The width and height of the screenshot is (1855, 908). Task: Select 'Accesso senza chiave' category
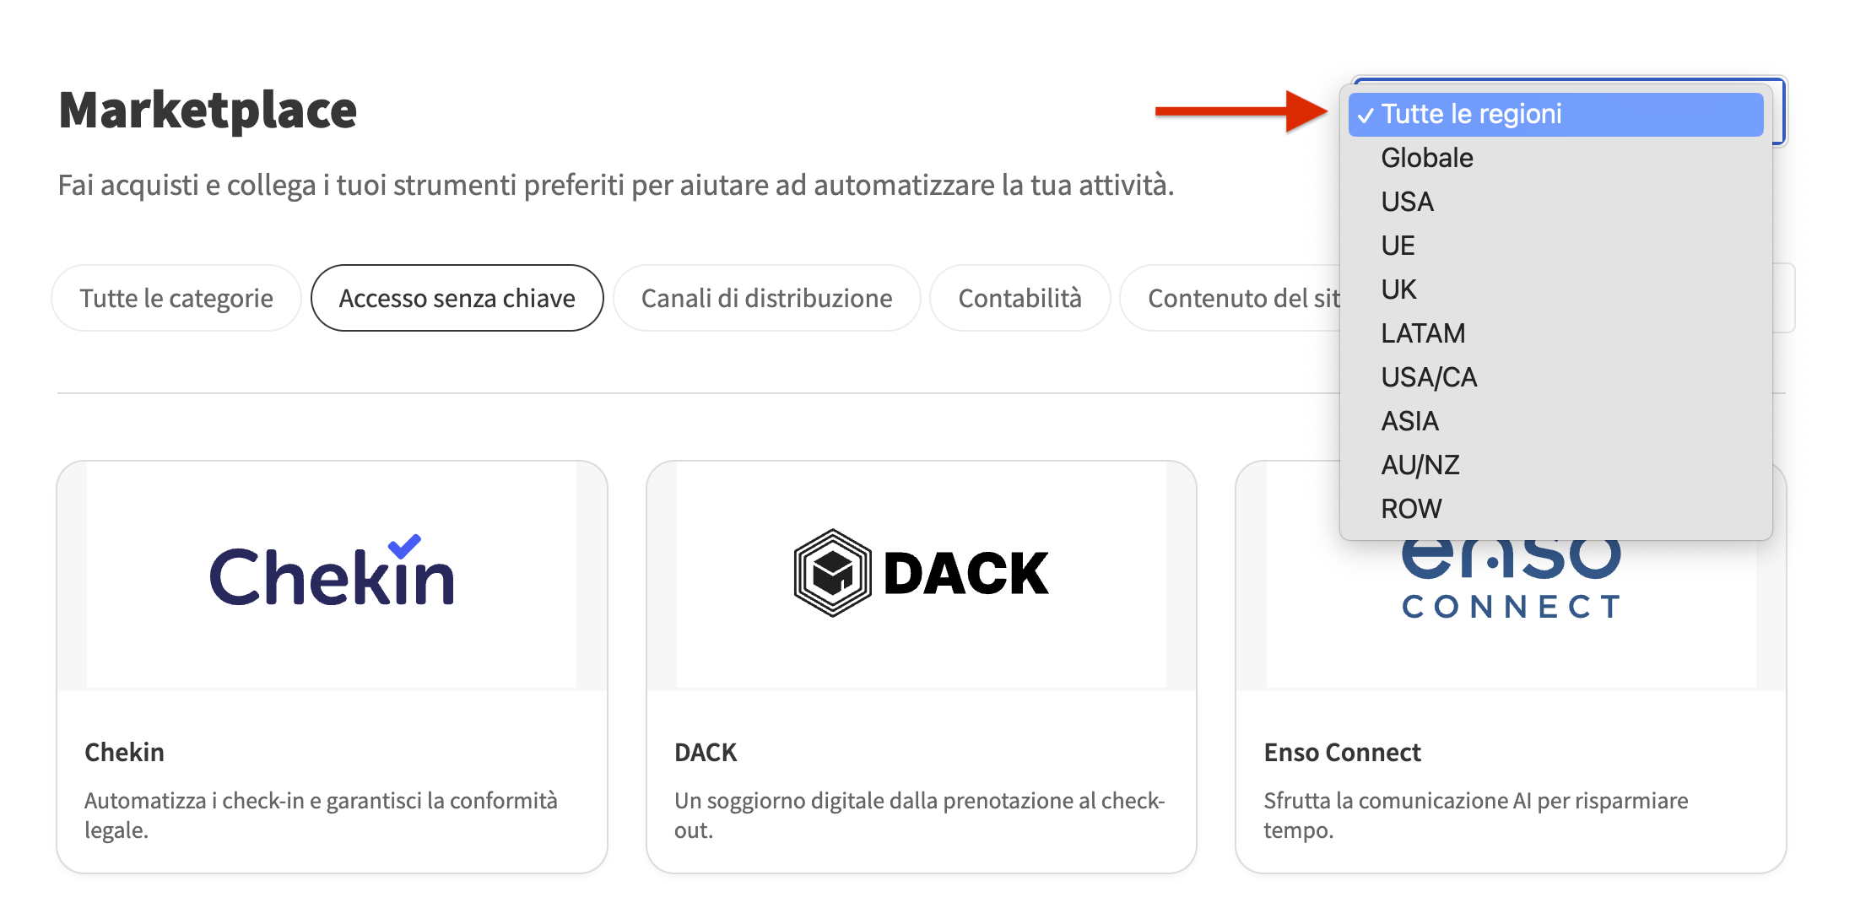(457, 298)
